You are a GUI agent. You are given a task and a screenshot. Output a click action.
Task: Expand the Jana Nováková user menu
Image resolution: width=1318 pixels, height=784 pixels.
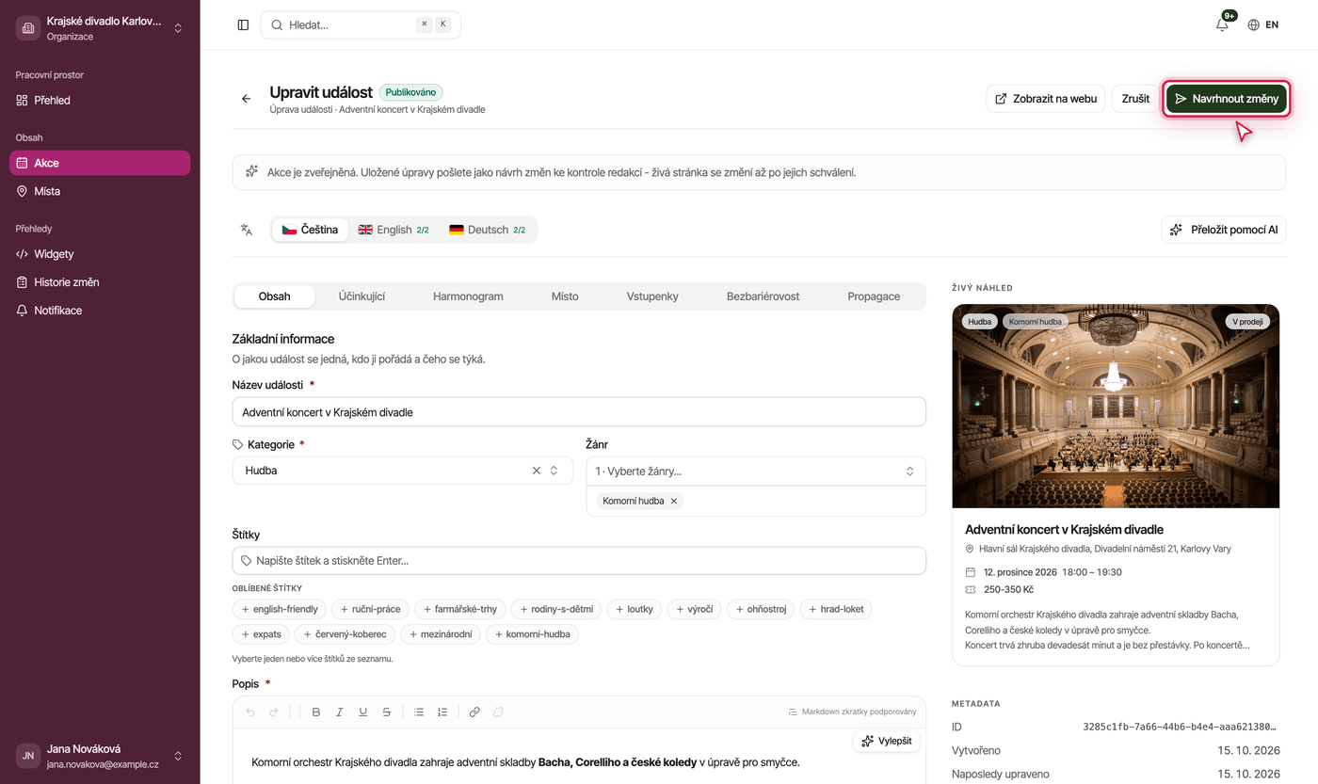tap(100, 756)
